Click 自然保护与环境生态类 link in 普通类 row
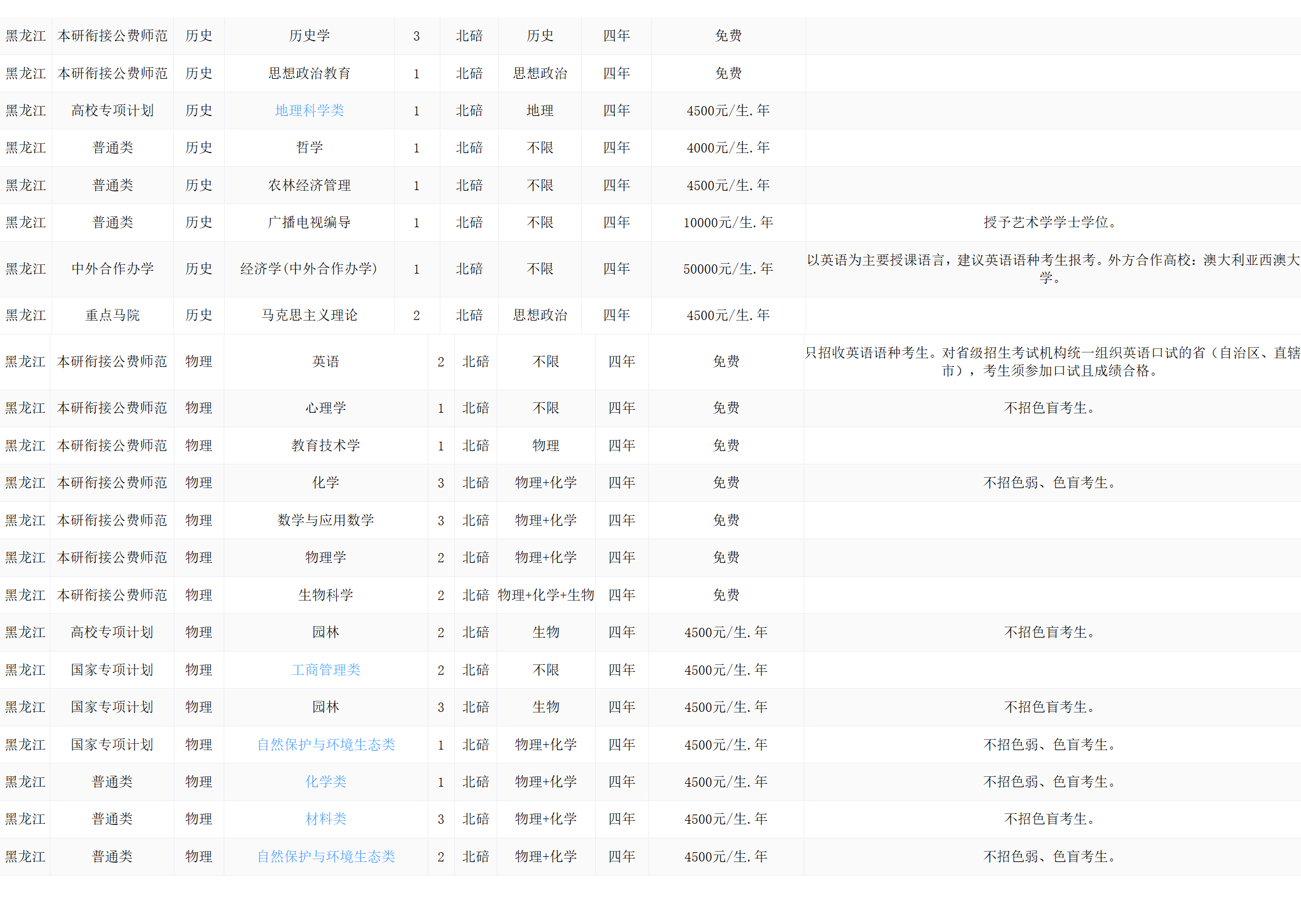1301x920 pixels. point(326,856)
